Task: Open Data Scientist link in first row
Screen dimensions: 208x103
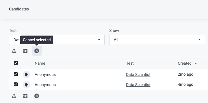Action: tap(138, 74)
